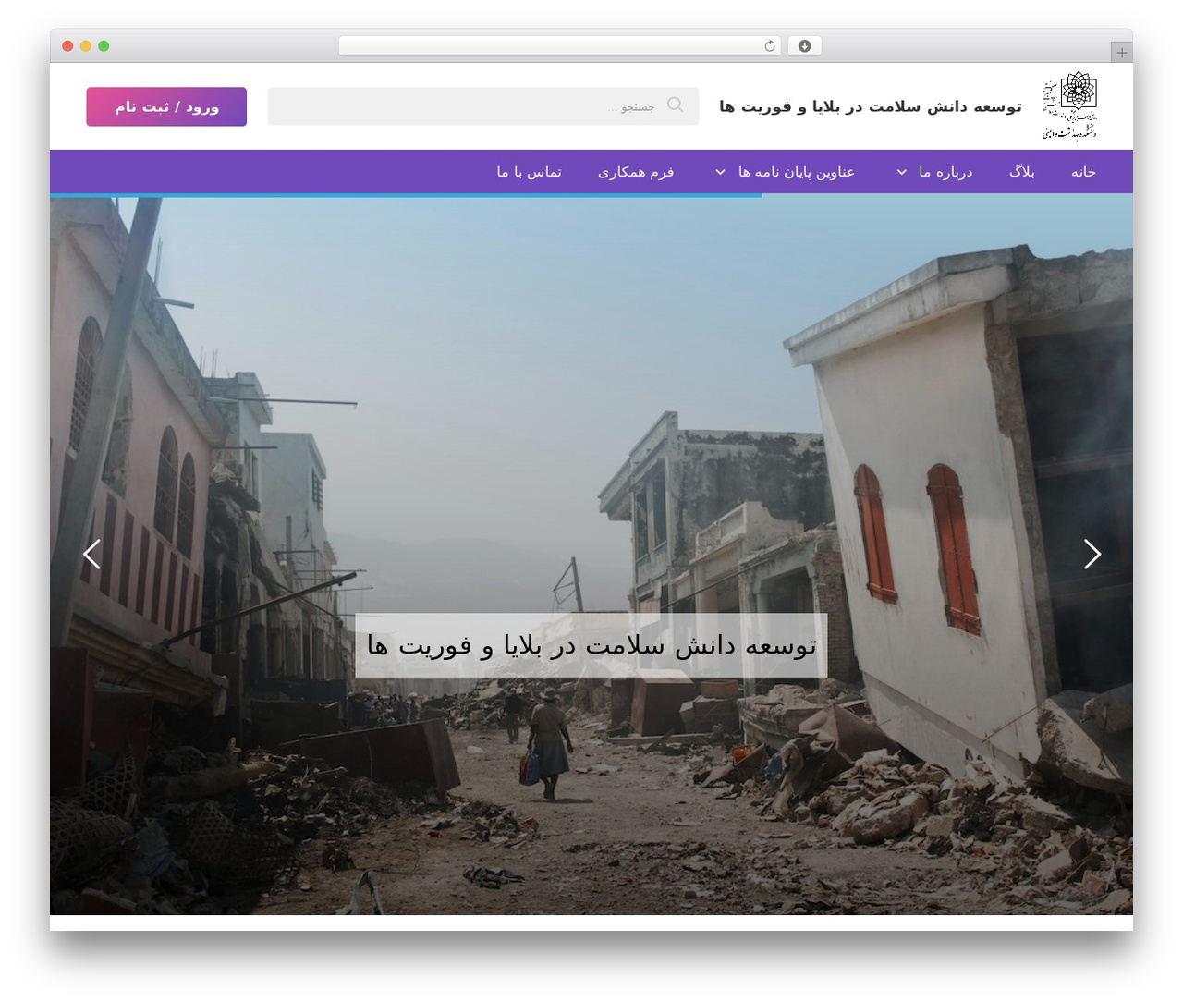
Task: Click the ورود / ثبت نام button
Action: (x=166, y=106)
